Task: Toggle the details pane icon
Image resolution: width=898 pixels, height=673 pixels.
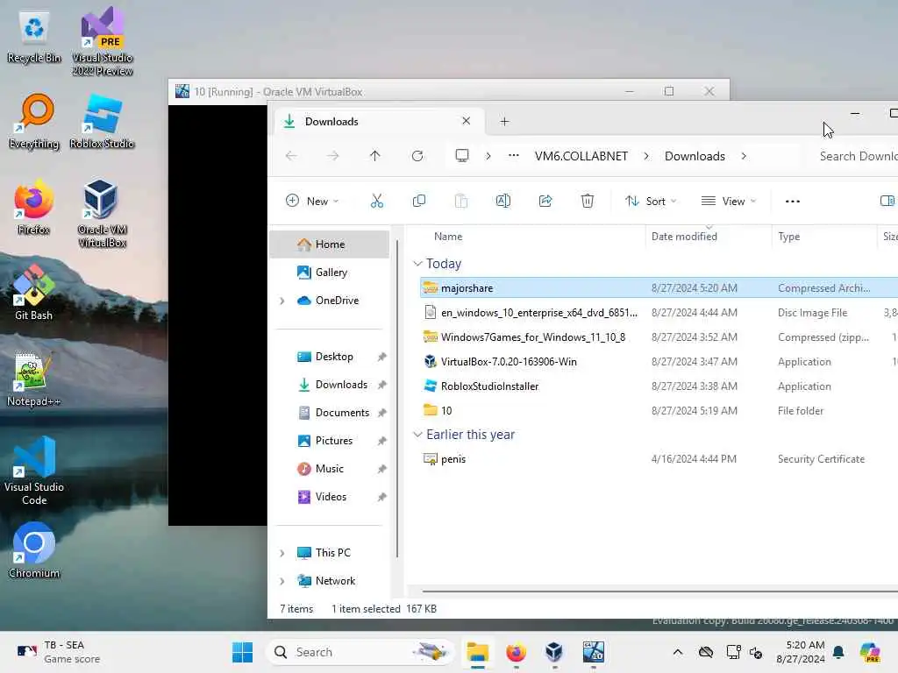Action: pyautogui.click(x=887, y=201)
